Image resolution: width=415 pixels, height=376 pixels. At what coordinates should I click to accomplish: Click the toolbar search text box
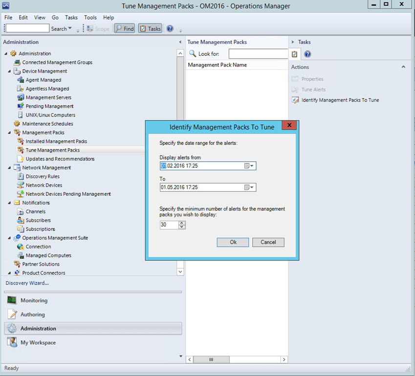pos(27,28)
